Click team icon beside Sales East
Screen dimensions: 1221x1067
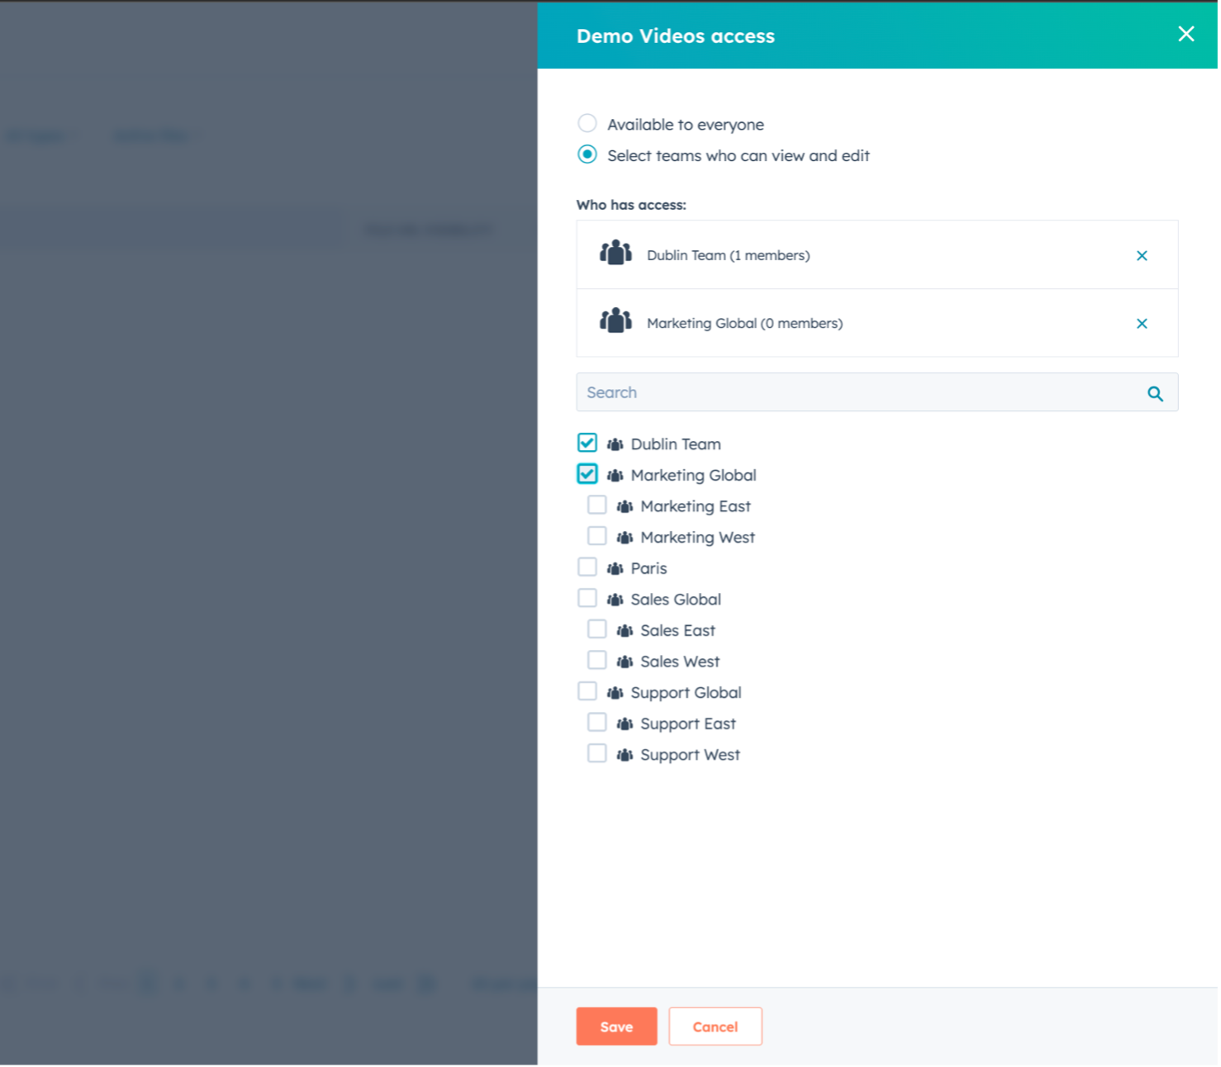pyautogui.click(x=626, y=632)
